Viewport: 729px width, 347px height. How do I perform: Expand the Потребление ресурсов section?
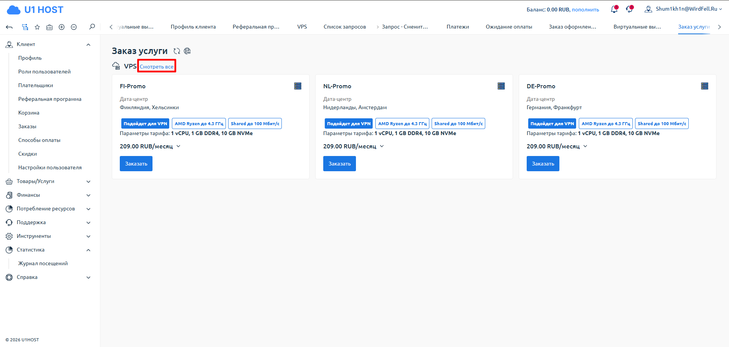(x=88, y=209)
